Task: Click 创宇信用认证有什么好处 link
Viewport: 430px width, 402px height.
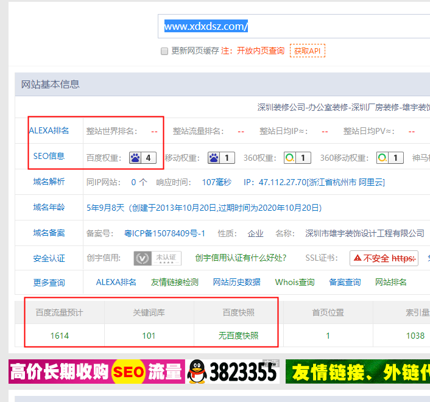Action: (x=241, y=258)
